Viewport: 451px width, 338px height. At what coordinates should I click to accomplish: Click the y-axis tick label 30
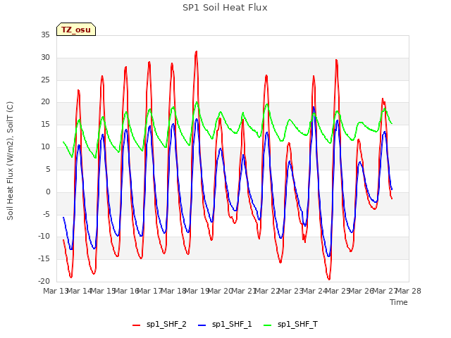tap(45, 58)
